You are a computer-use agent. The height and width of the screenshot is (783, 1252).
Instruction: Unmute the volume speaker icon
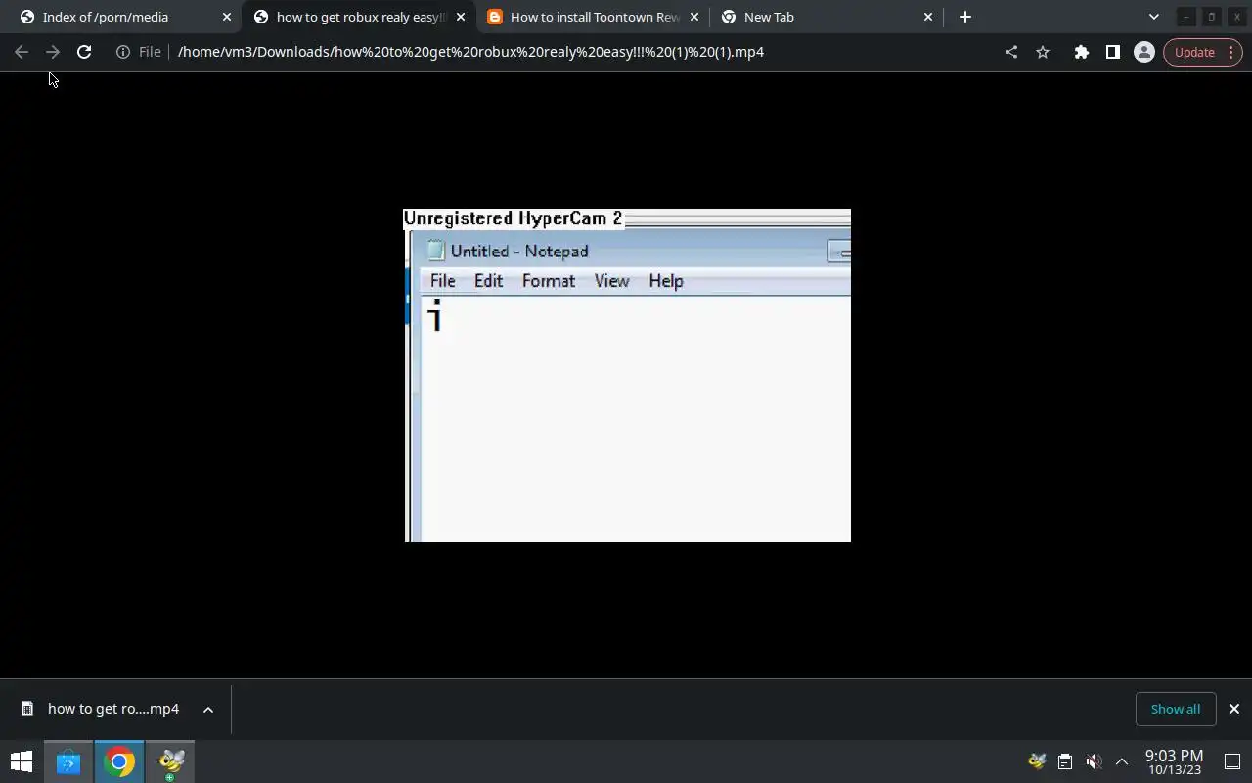coord(1094,761)
